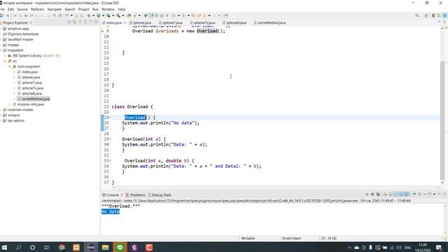Fold the Overload() constructor at line 25
The image size is (448, 252).
pyautogui.click(x=110, y=118)
